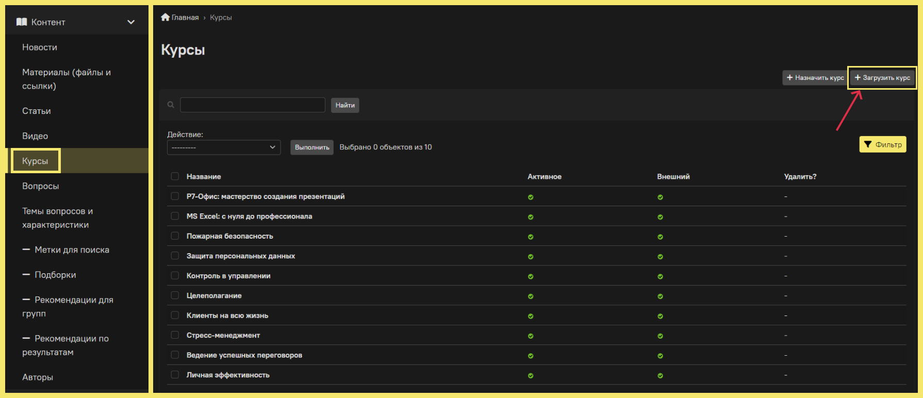Viewport: 923px width, 398px height.
Task: Click Внешний icon in Стресс-менеджмент row
Action: pyautogui.click(x=660, y=336)
